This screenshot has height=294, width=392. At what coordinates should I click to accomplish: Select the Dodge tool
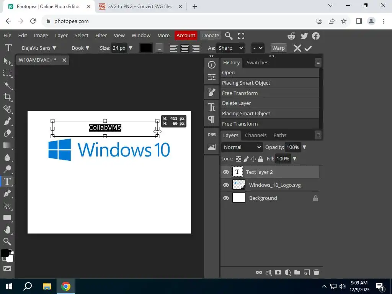7,170
